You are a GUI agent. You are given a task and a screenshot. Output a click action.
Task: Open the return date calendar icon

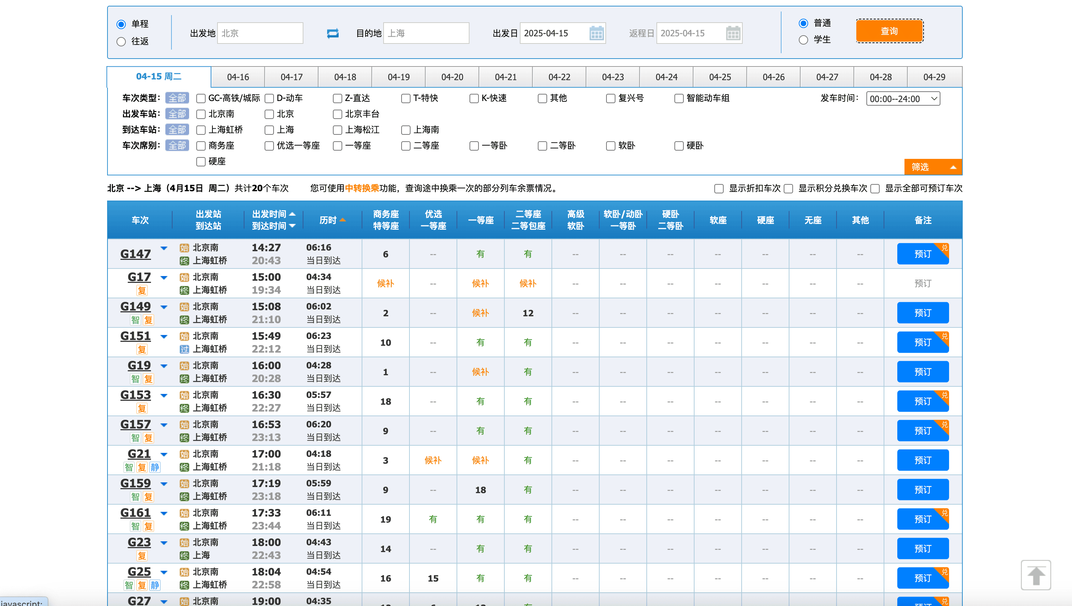732,33
